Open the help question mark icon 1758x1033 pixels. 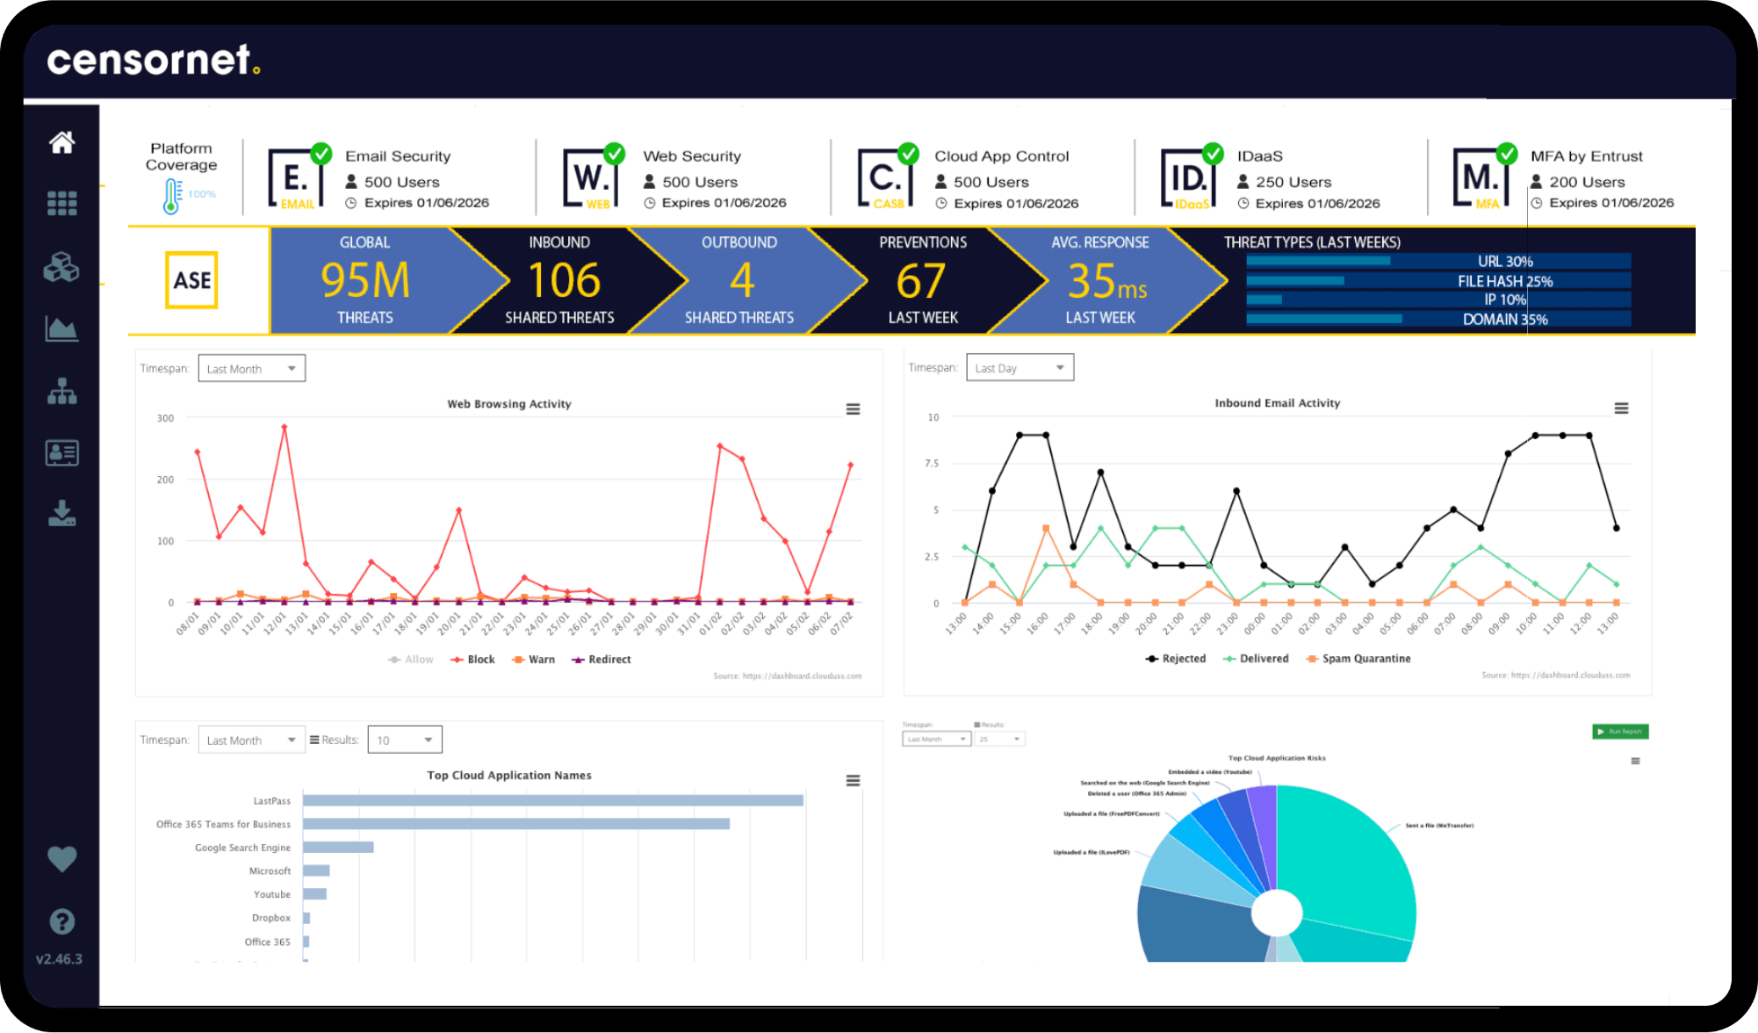click(x=61, y=921)
